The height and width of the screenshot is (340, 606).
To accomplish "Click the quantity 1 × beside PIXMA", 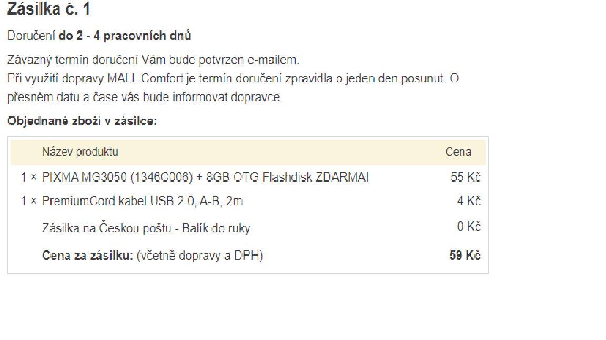I will (28, 177).
